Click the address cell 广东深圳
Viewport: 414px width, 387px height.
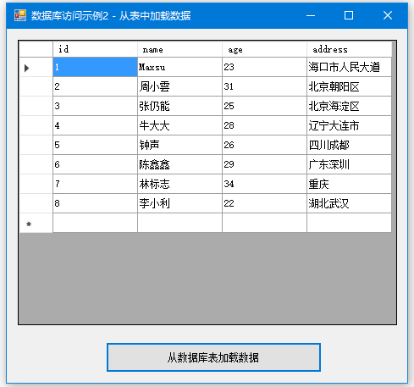coord(349,164)
